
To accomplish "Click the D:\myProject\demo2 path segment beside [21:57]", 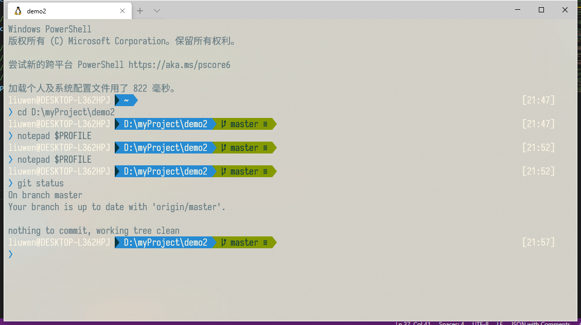I will tap(165, 243).
